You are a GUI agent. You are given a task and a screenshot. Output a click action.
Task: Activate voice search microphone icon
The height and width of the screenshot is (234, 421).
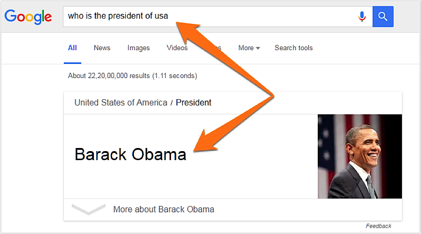(362, 17)
